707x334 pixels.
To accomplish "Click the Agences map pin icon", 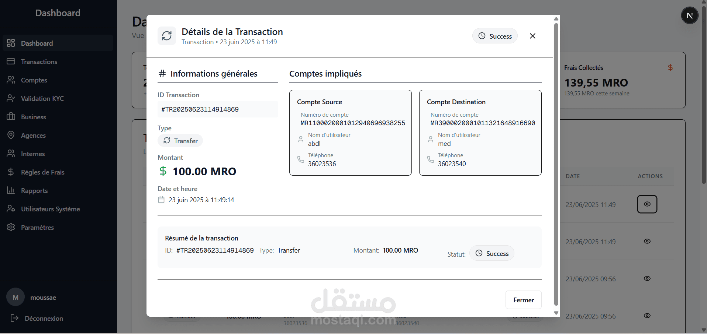I will point(11,135).
